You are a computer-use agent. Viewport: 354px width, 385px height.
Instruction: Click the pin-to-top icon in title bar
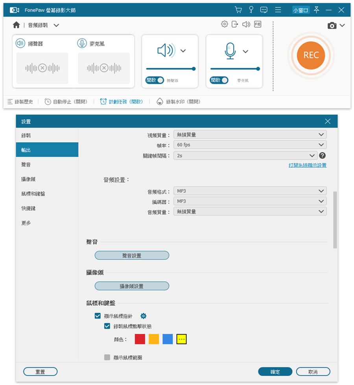coord(316,10)
